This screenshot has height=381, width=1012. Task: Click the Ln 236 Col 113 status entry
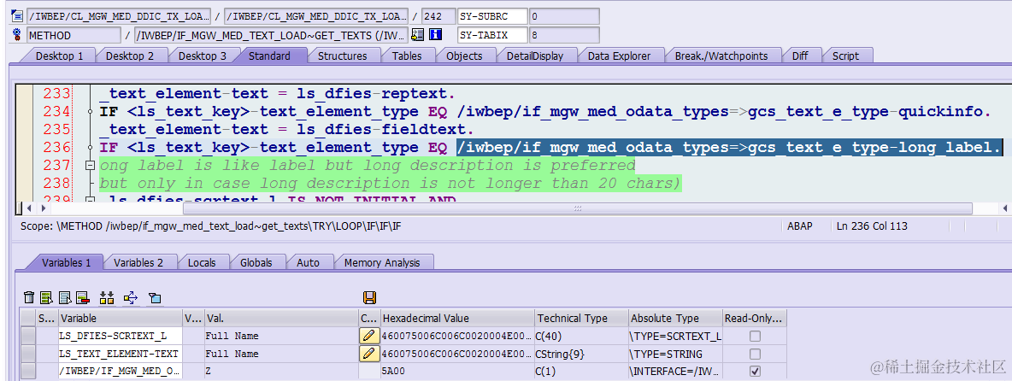873,226
